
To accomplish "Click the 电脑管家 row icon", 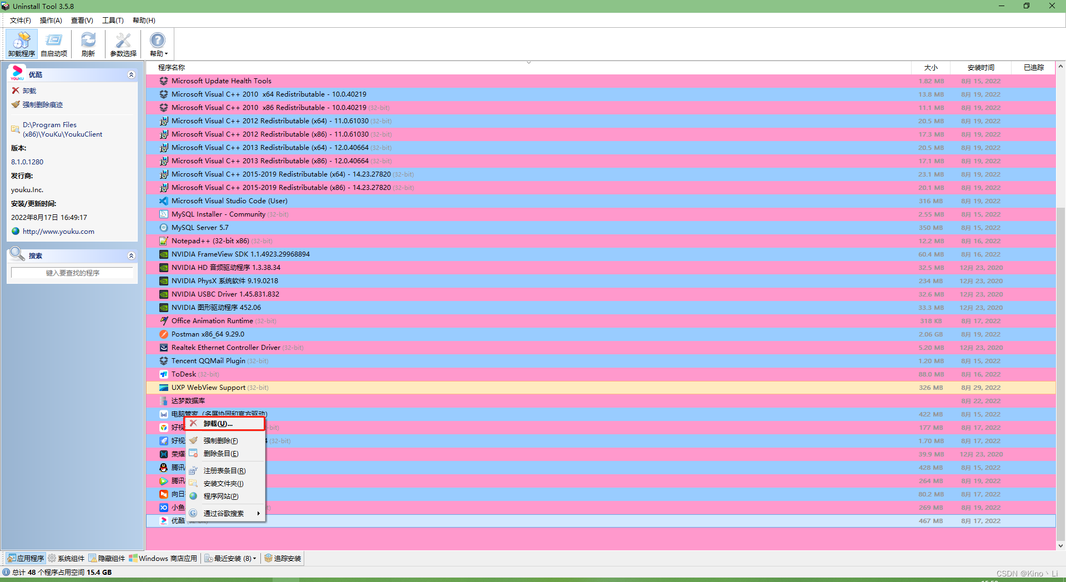I will pos(164,414).
